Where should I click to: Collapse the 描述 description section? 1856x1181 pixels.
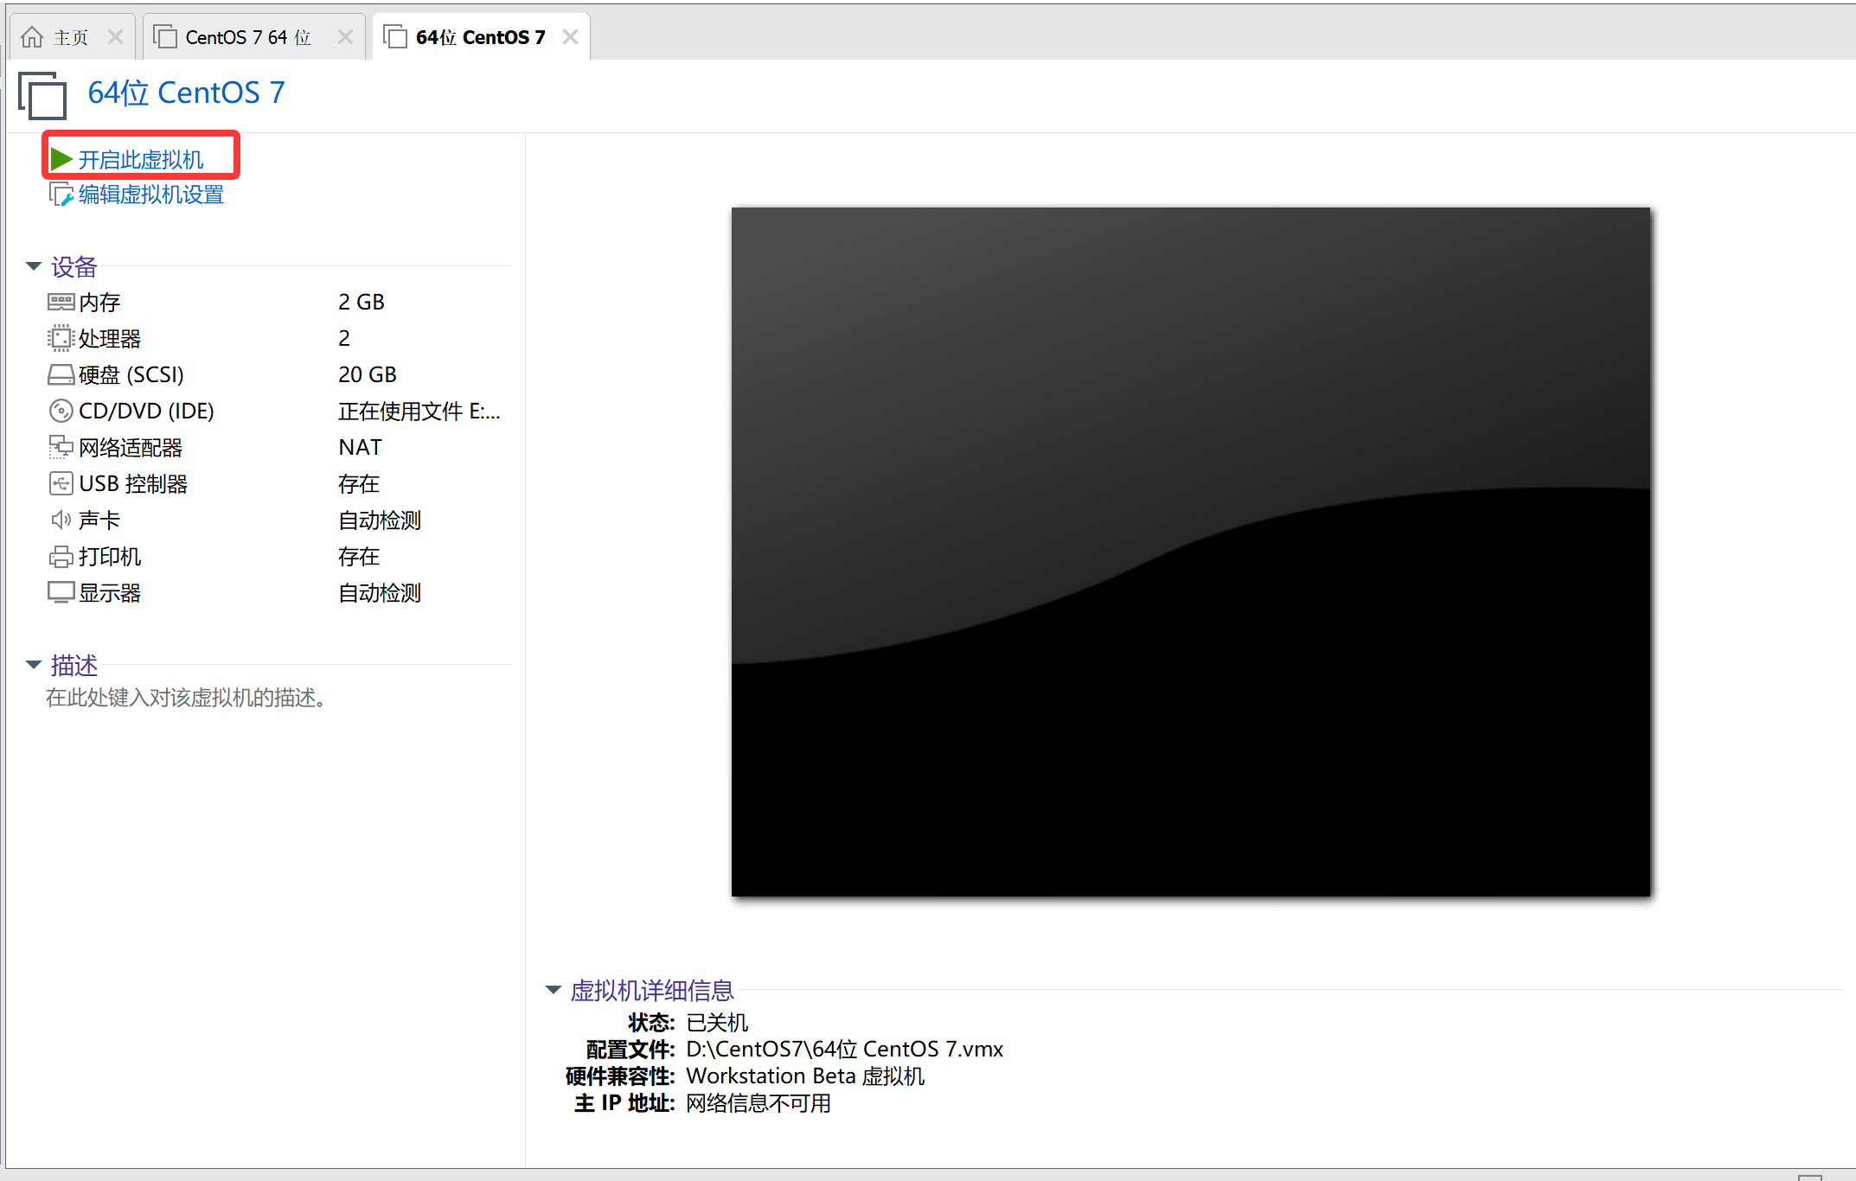pyautogui.click(x=34, y=665)
